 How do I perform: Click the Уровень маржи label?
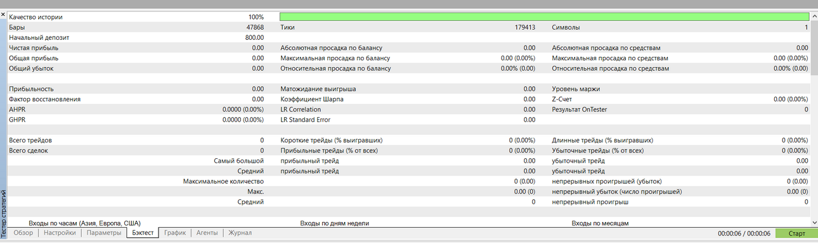click(x=576, y=89)
